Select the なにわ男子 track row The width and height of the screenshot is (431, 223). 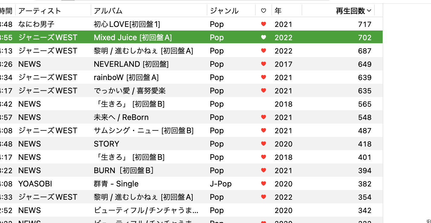click(x=36, y=24)
